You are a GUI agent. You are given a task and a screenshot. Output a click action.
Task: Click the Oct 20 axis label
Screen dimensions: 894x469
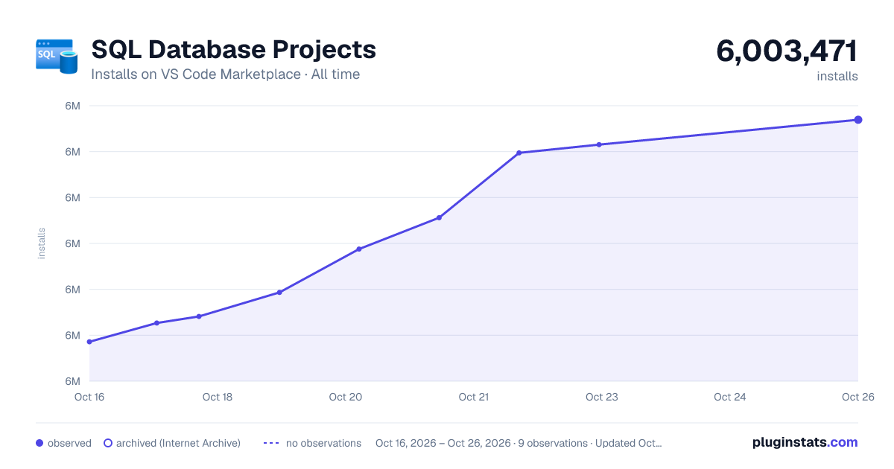(x=346, y=397)
